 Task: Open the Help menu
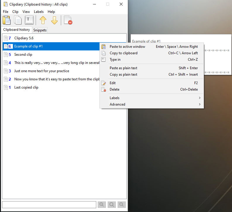tap(51, 11)
